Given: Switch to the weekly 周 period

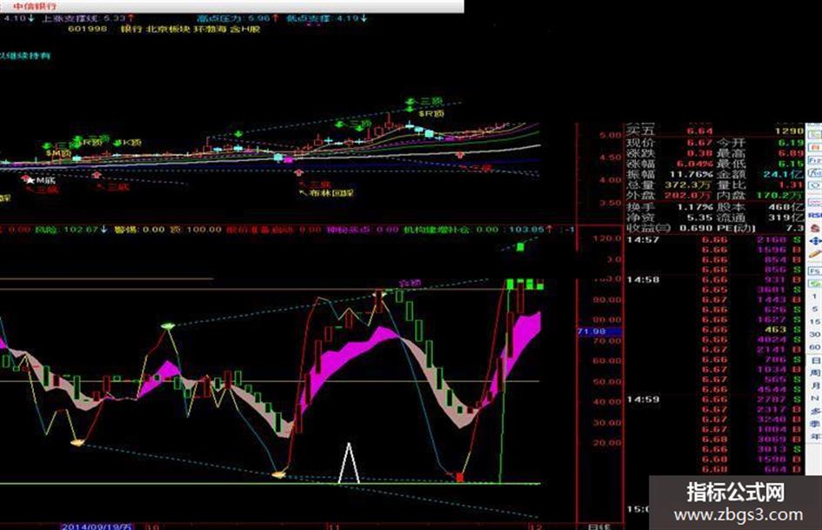Looking at the screenshot, I should 815,373.
